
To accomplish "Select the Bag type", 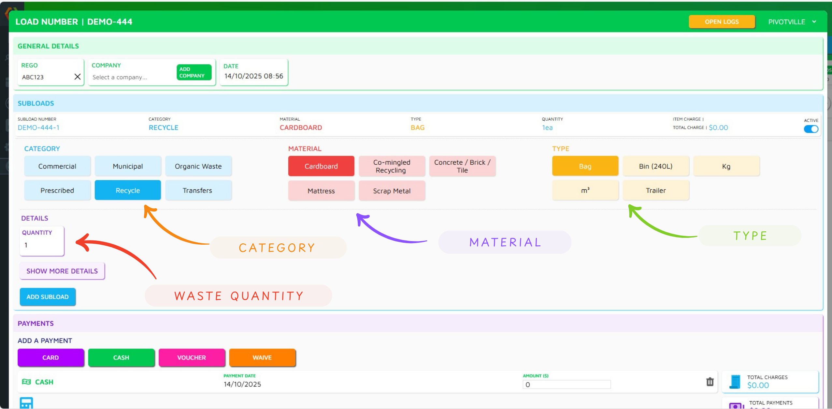I will click(x=585, y=166).
